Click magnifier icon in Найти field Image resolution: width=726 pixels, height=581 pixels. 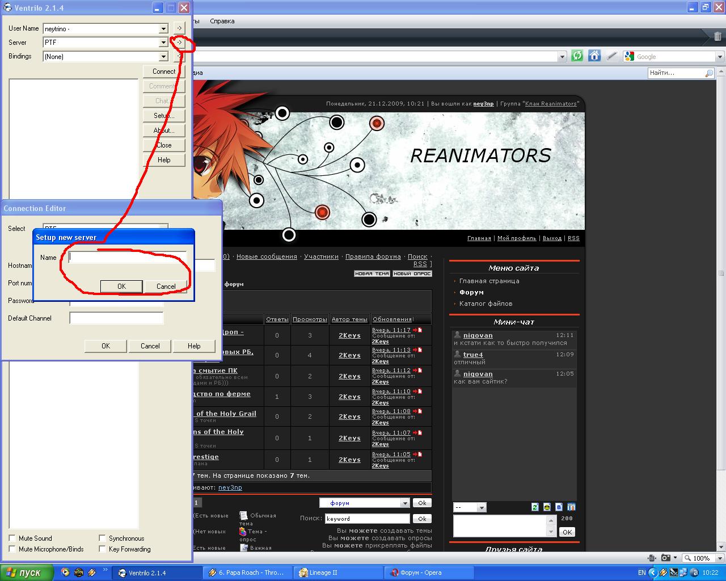[x=708, y=73]
